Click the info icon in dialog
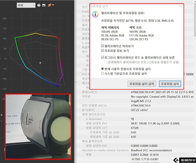This screenshot has width=196, height=163. tap(95, 14)
